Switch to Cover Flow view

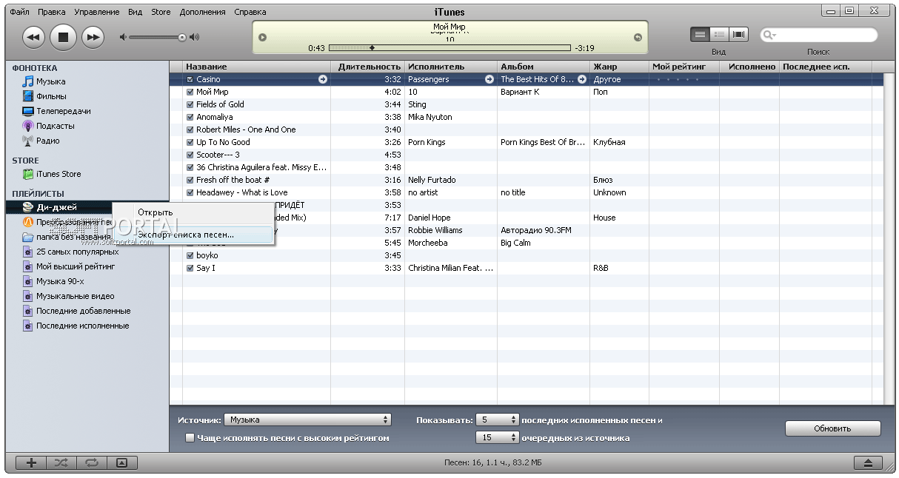pos(738,35)
